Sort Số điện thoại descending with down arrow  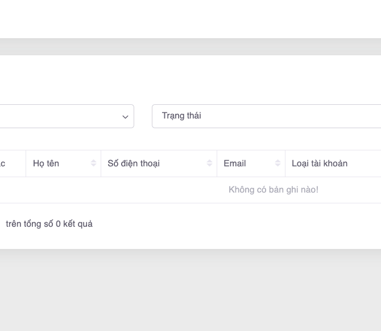(x=209, y=166)
